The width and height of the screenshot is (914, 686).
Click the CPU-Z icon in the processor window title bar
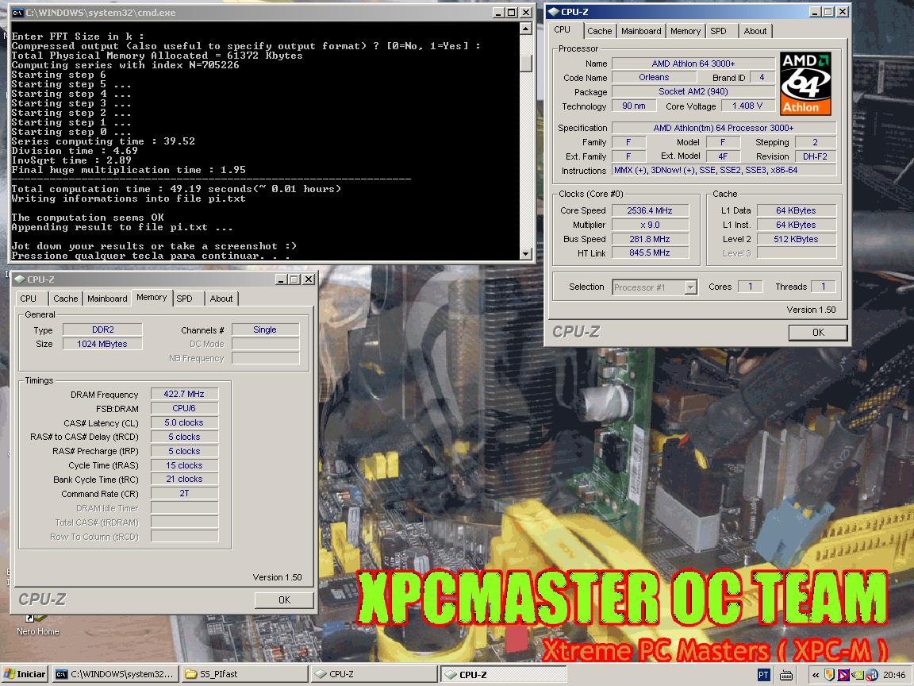click(x=554, y=12)
